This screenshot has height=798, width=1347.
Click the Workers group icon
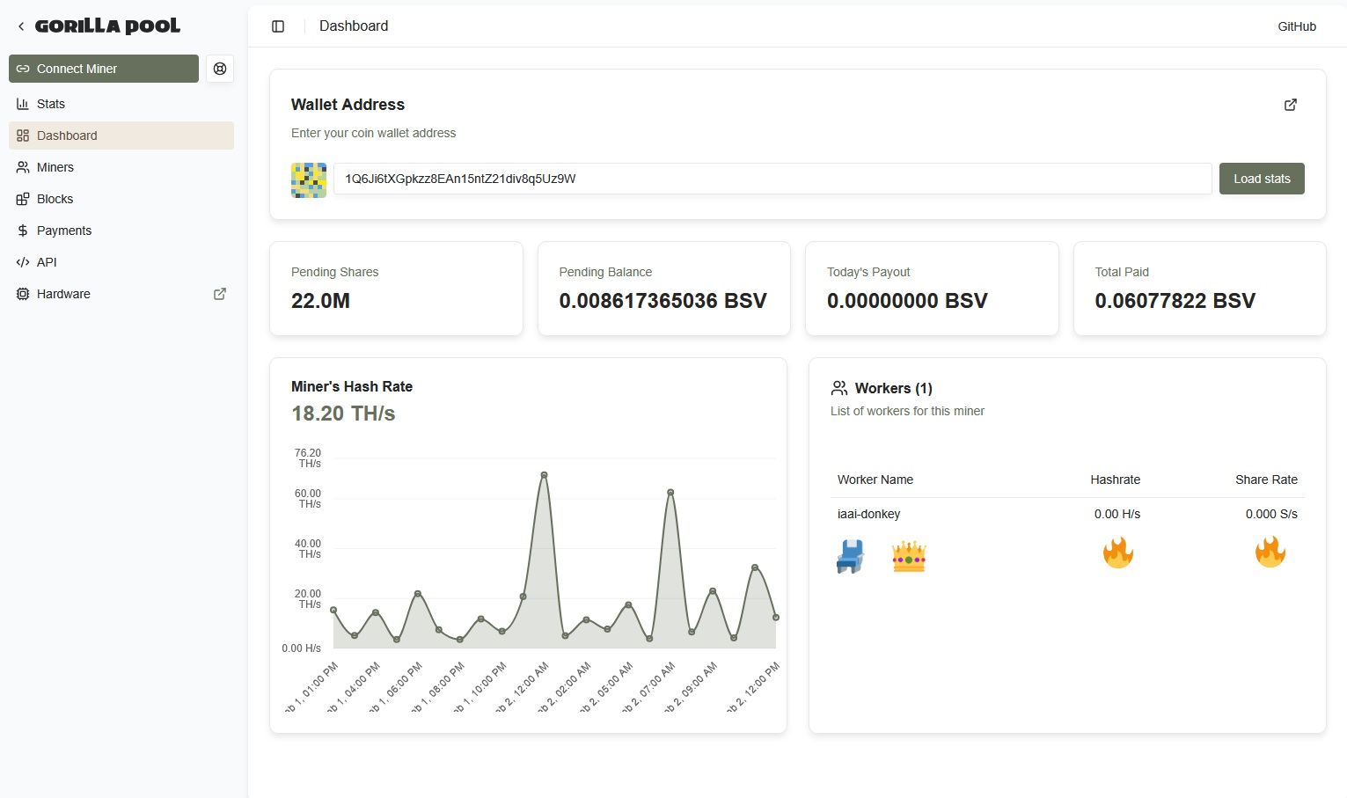[839, 388]
